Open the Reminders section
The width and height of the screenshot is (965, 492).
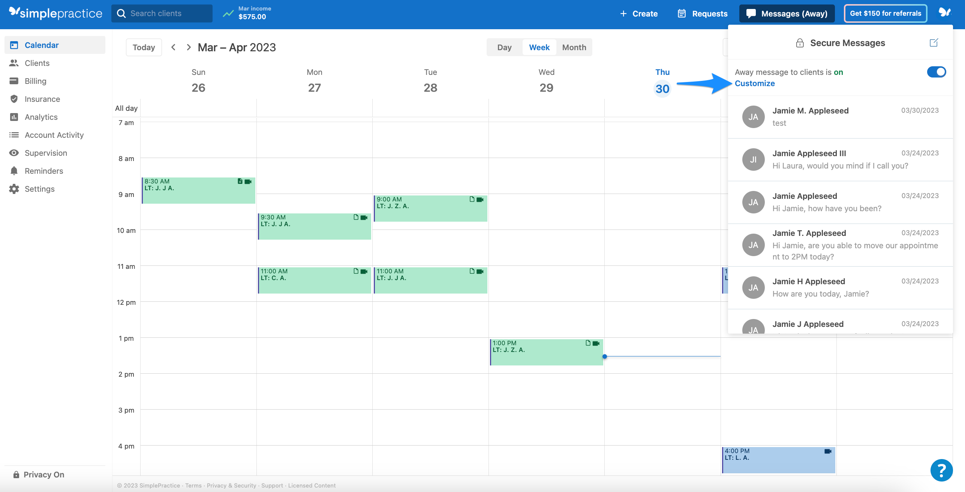click(x=44, y=171)
